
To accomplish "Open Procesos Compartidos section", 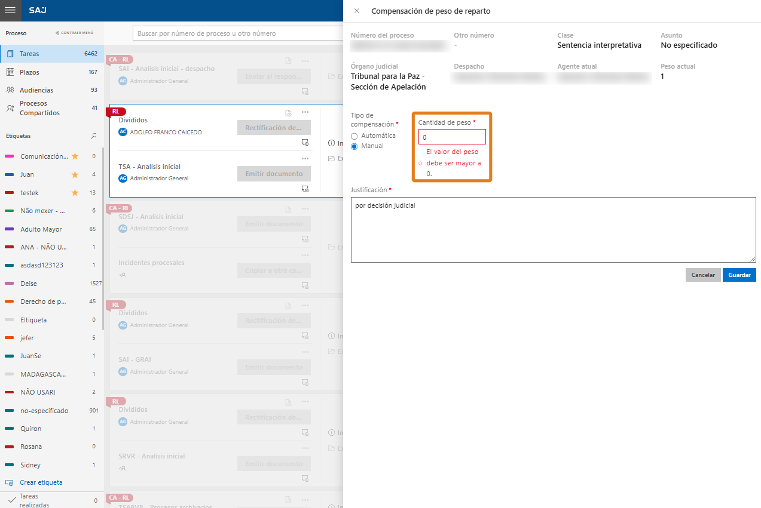I will pos(52,108).
